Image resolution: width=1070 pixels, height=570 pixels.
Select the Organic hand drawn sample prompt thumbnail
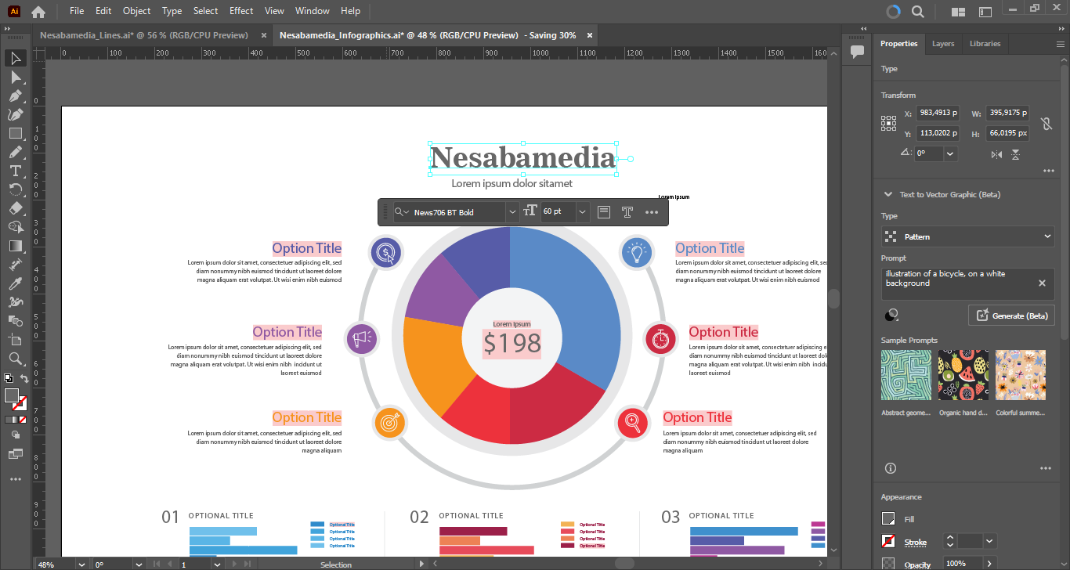pyautogui.click(x=963, y=375)
